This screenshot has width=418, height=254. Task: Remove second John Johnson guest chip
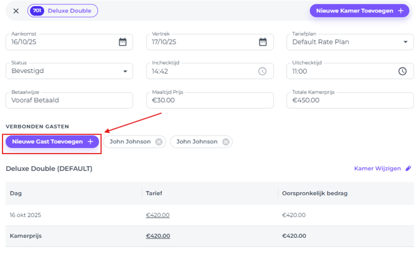pos(226,142)
